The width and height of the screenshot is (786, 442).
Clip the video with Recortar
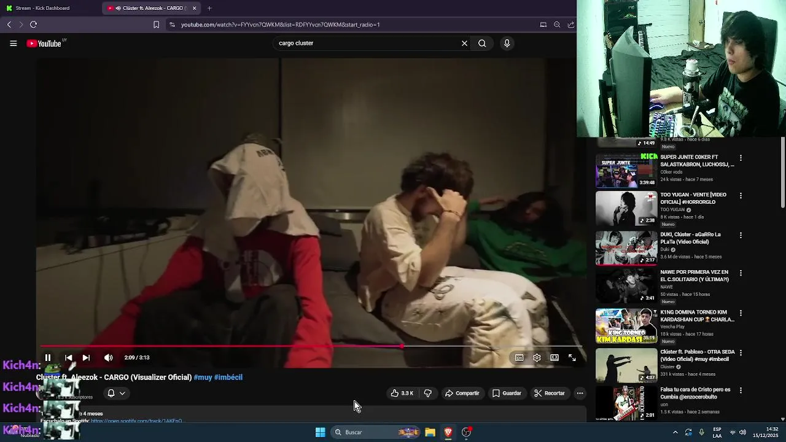tap(549, 393)
